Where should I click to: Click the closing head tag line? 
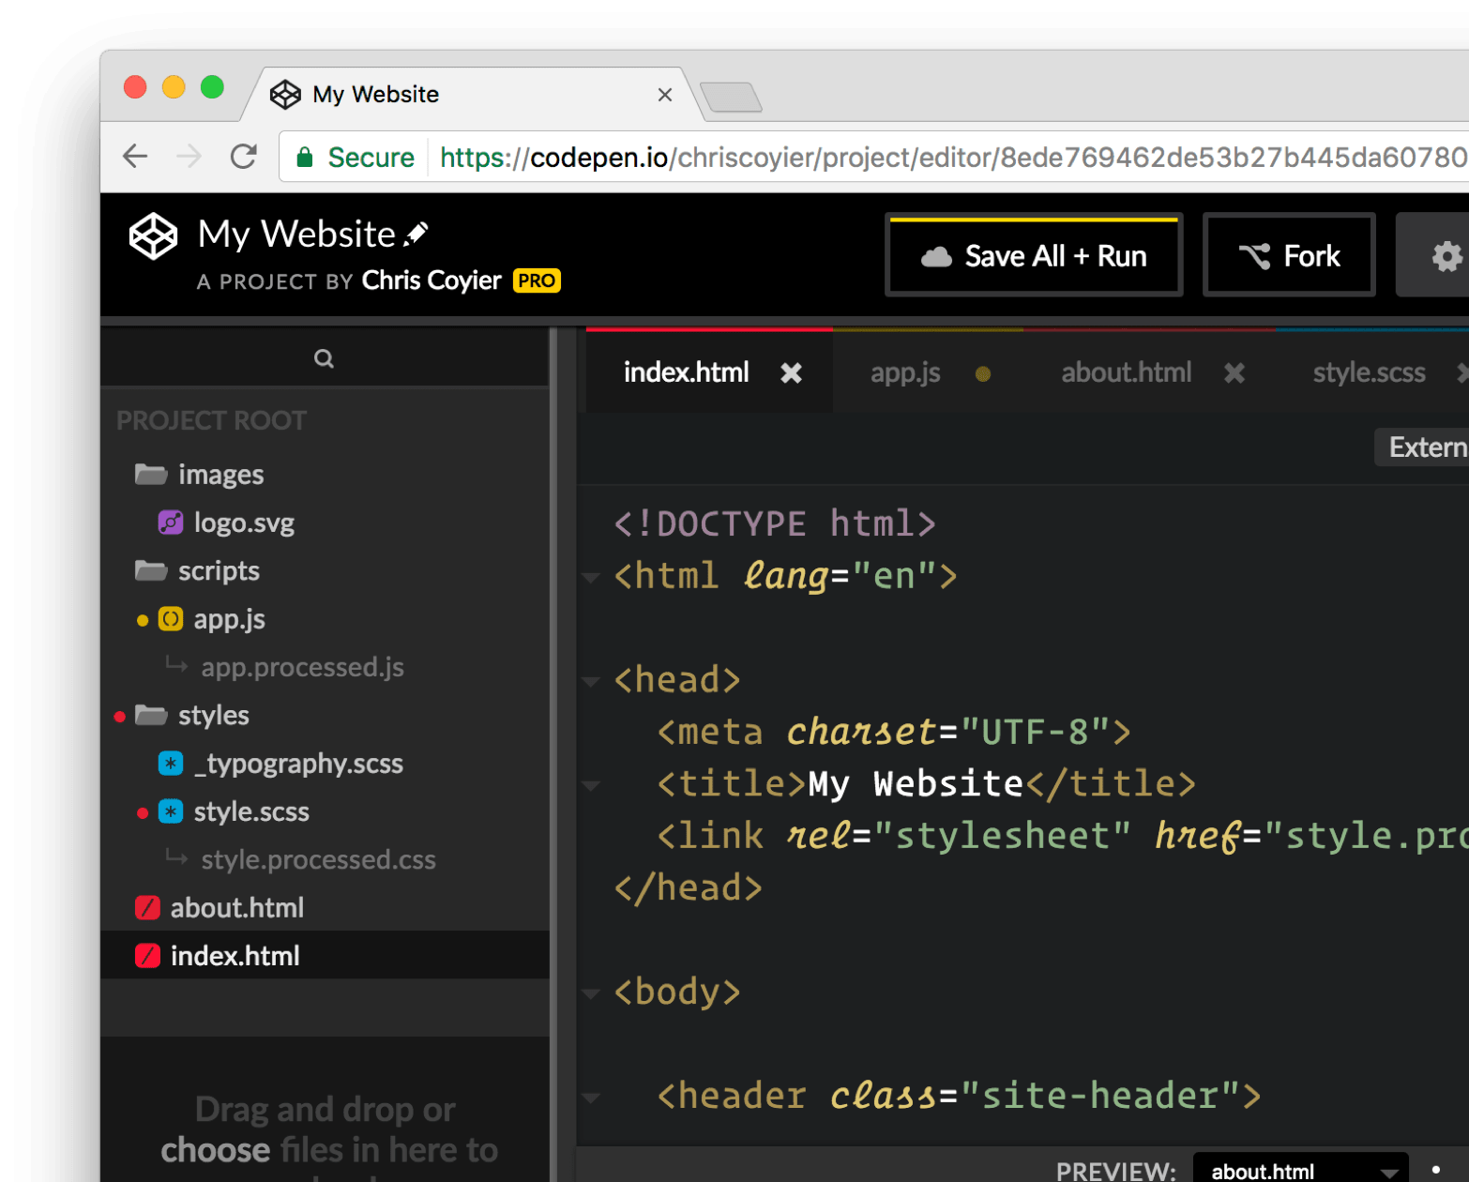688,887
